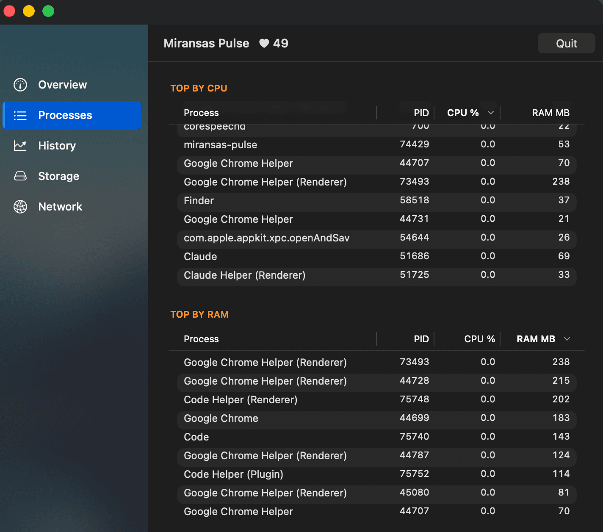Open the Network globe icon in sidebar

pos(20,207)
